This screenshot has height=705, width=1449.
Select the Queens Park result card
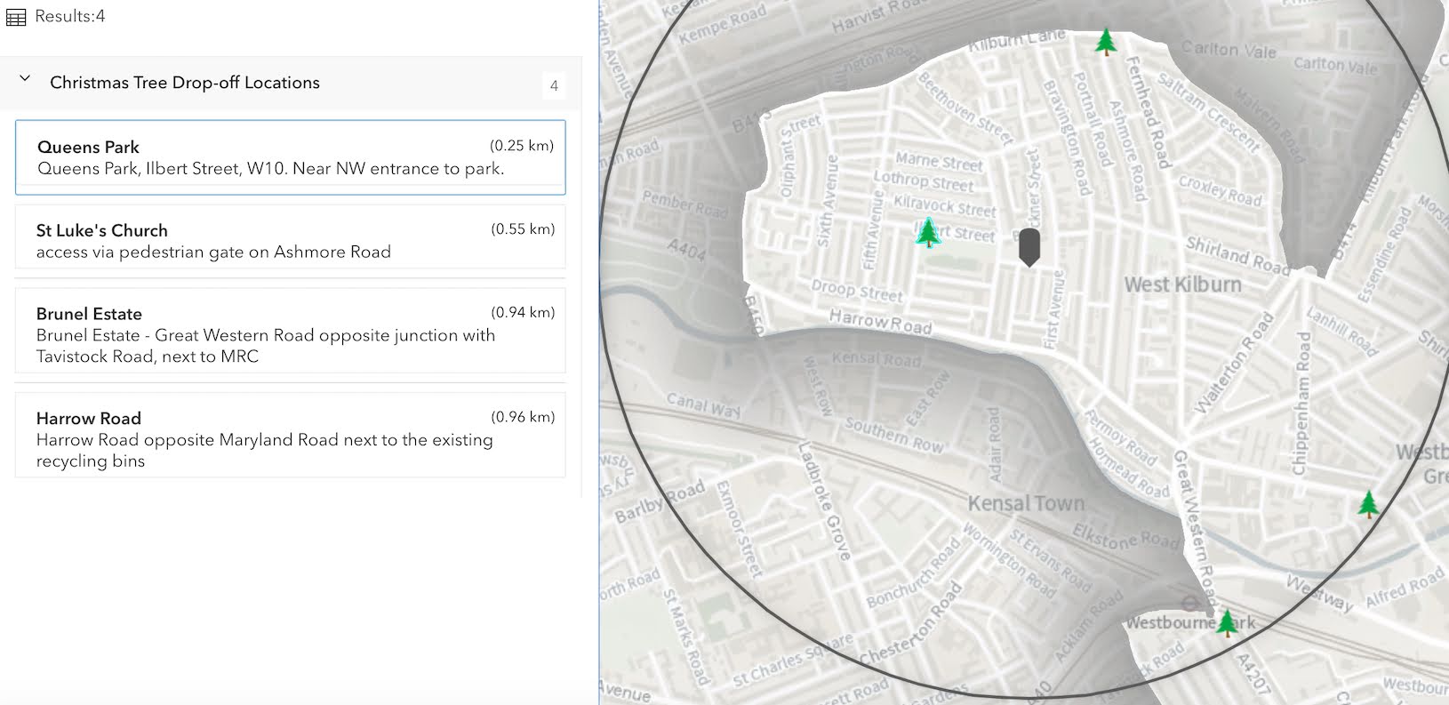pos(291,157)
